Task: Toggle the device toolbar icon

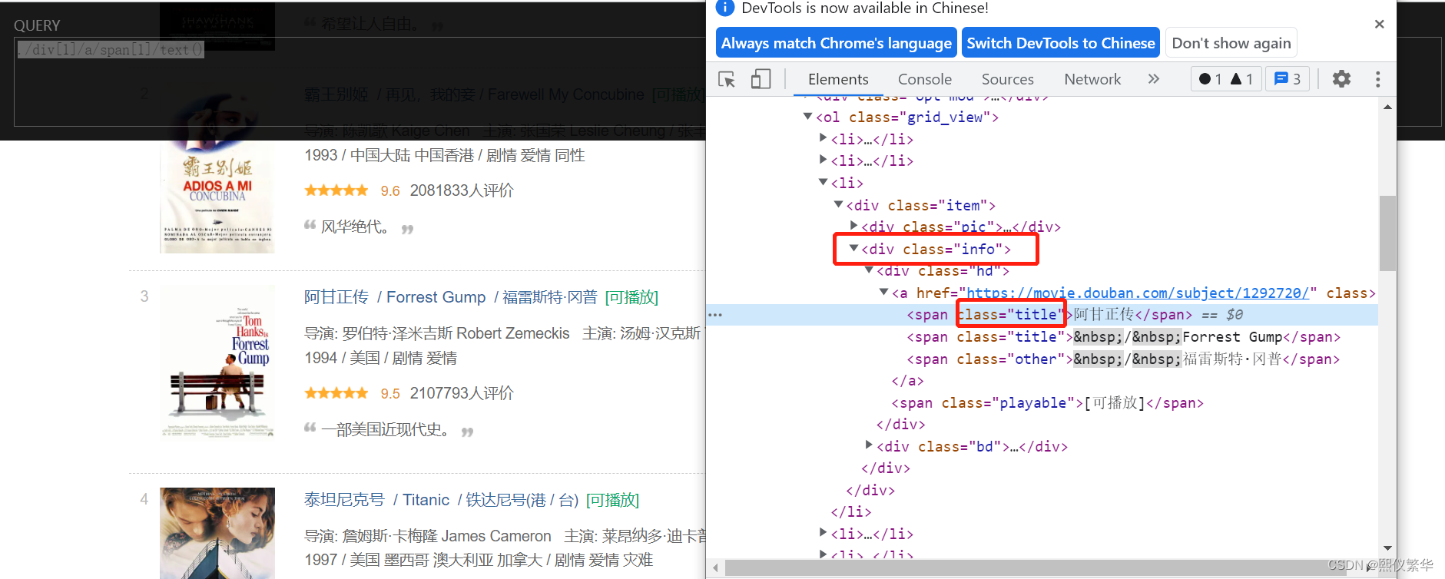Action: (761, 79)
